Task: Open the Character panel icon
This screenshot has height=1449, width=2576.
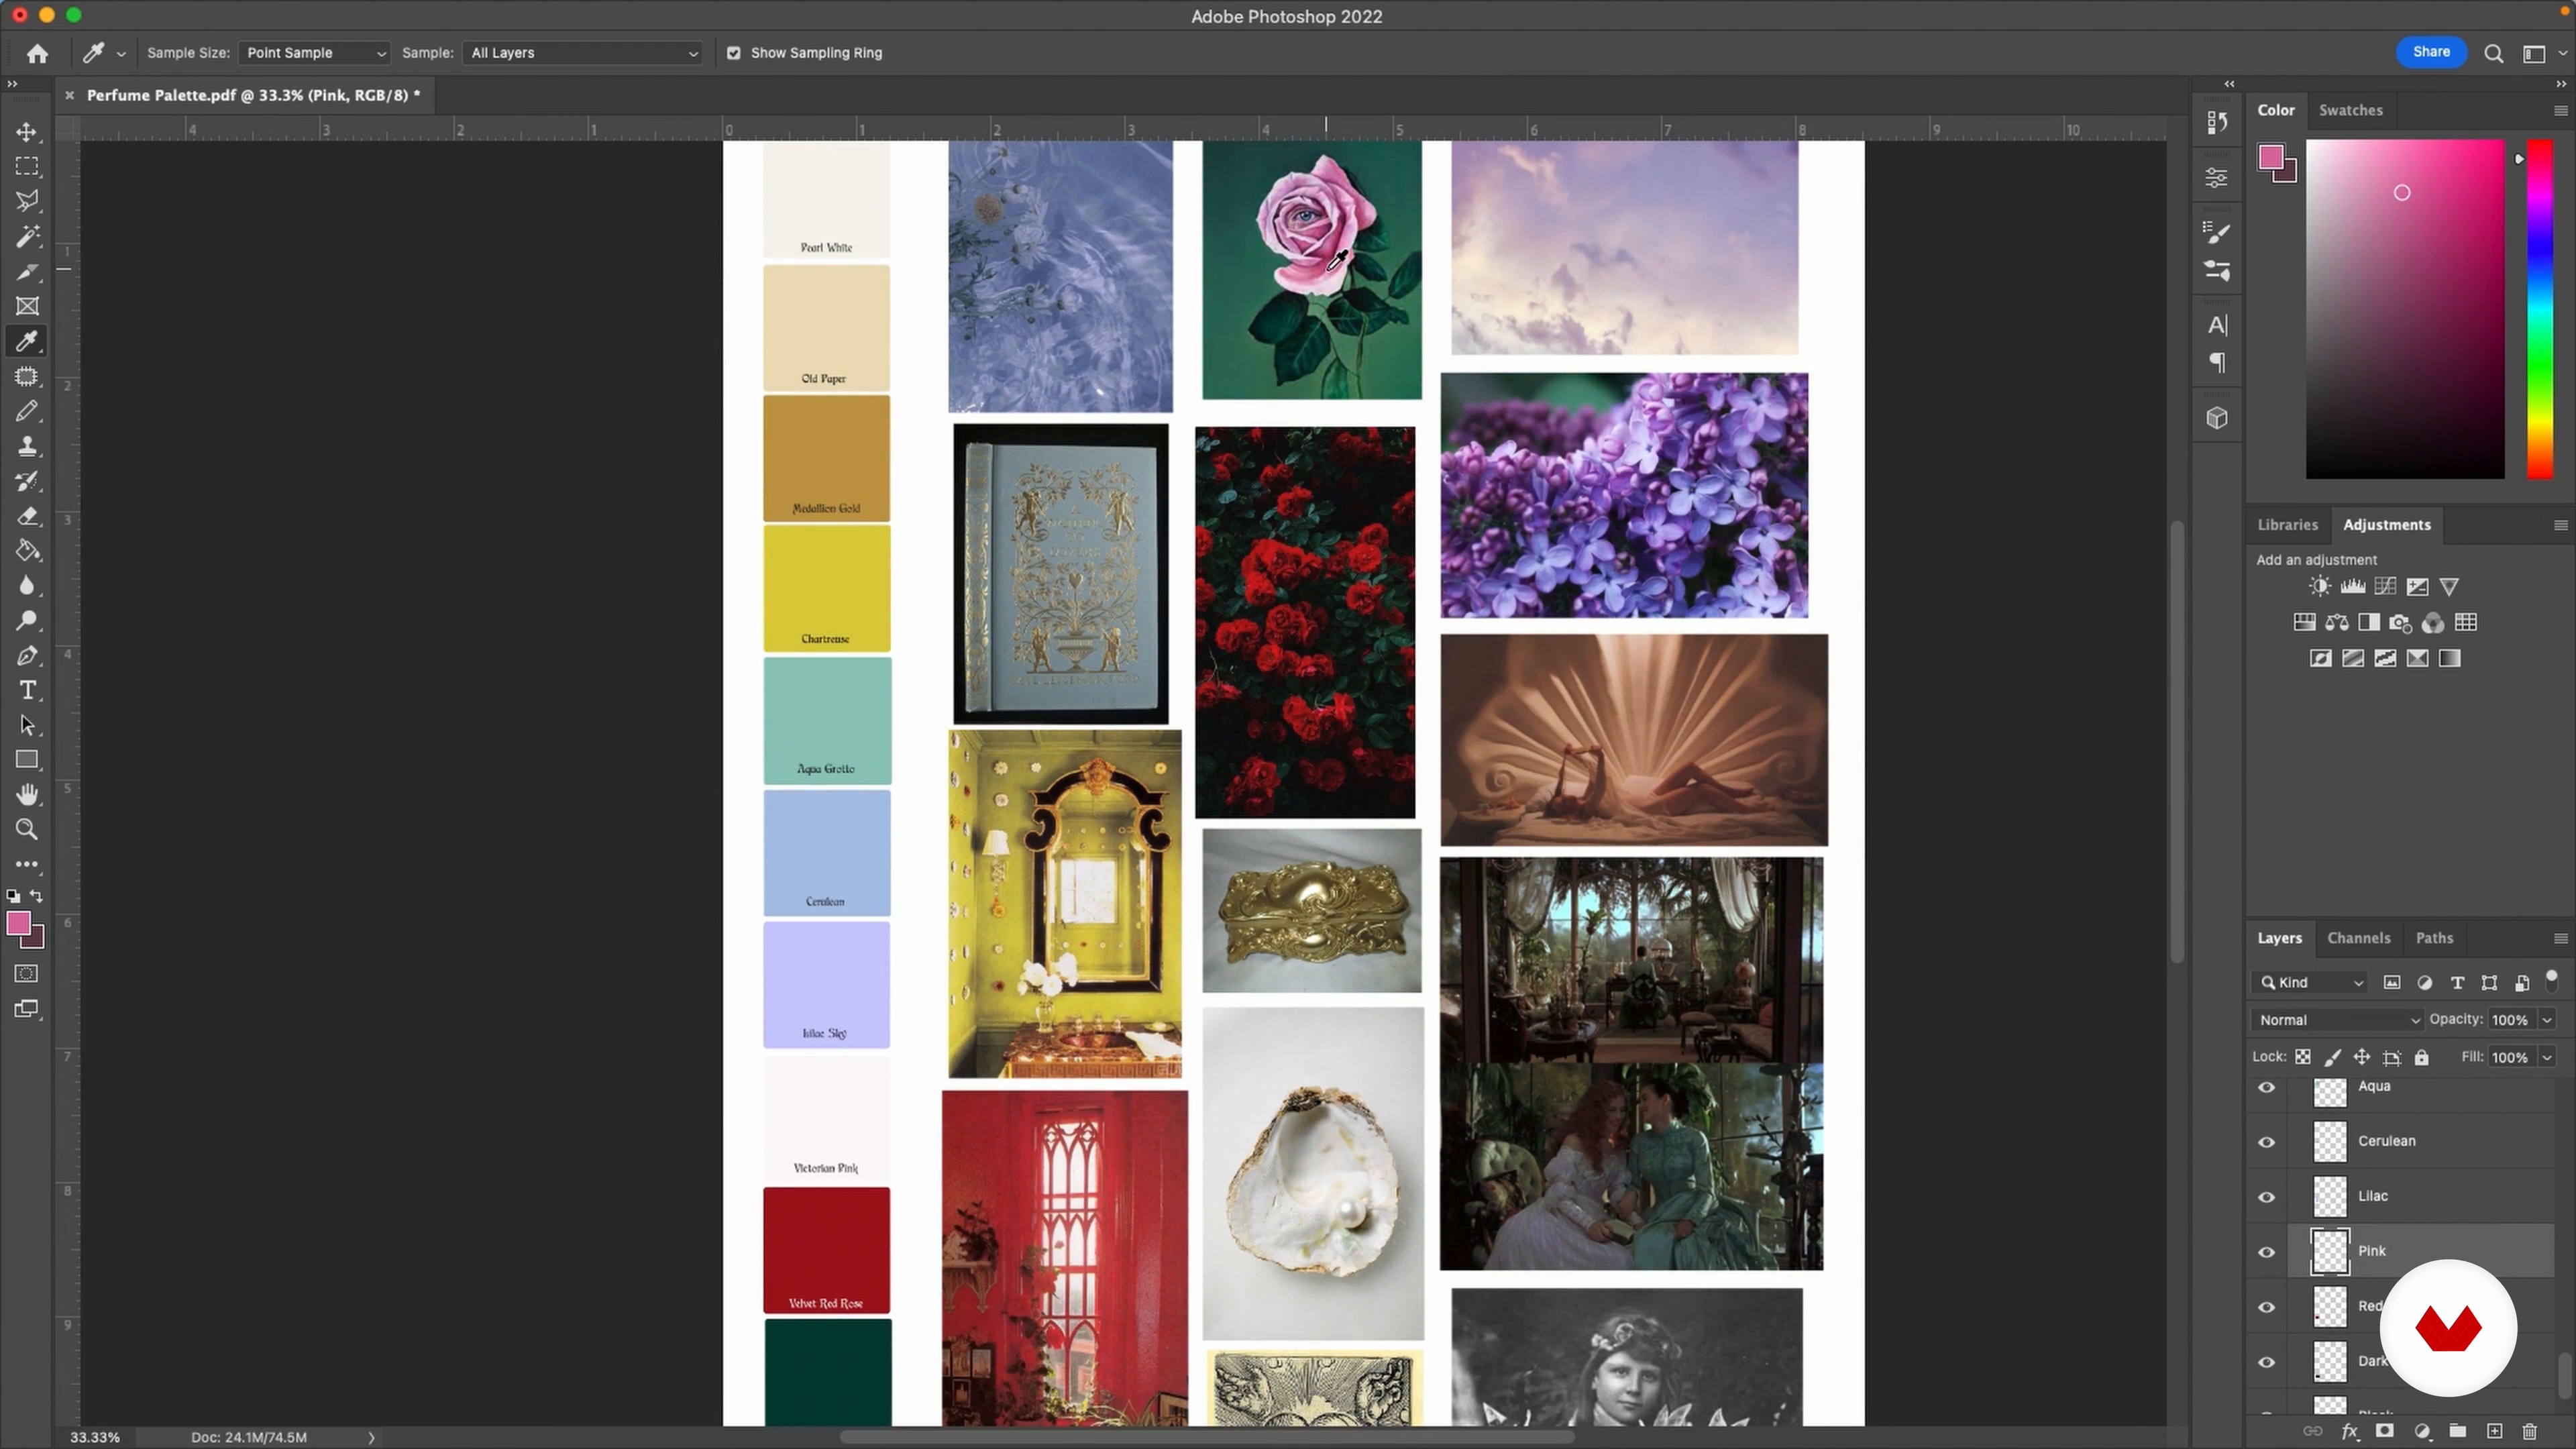Action: point(2217,325)
